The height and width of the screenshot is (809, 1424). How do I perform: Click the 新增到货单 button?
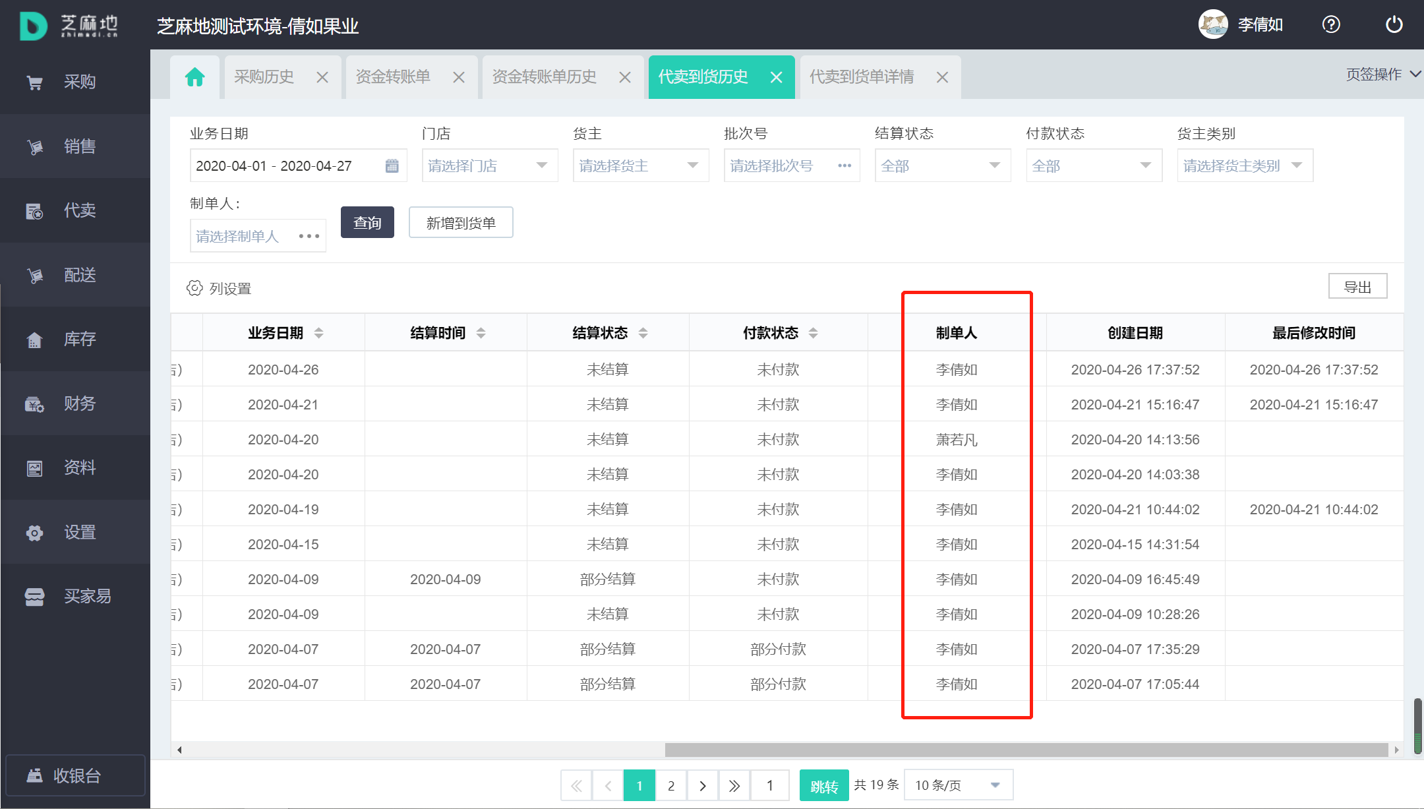click(461, 223)
